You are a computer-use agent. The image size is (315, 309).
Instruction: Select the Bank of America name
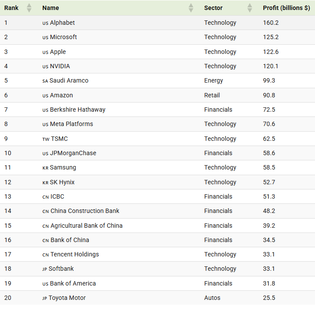point(73,283)
